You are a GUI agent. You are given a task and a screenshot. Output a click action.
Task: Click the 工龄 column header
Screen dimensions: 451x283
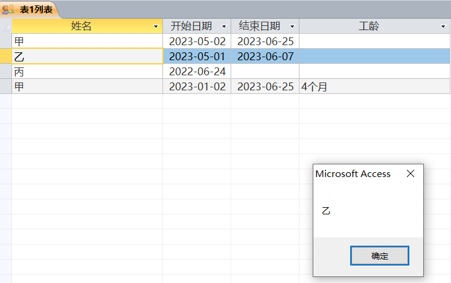(369, 26)
